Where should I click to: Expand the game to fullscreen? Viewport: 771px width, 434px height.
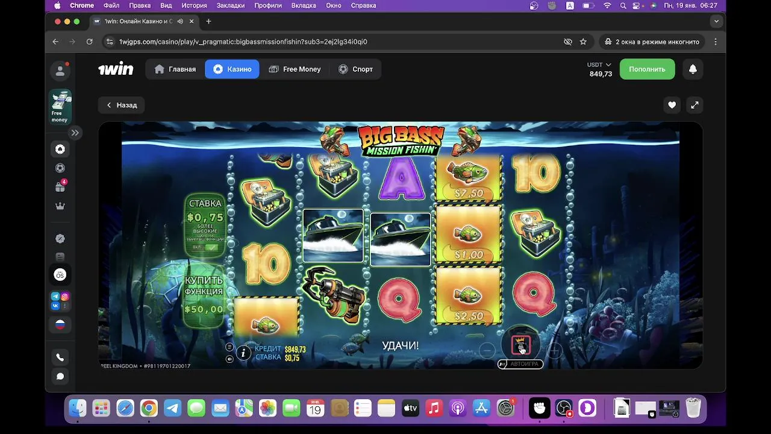point(695,105)
